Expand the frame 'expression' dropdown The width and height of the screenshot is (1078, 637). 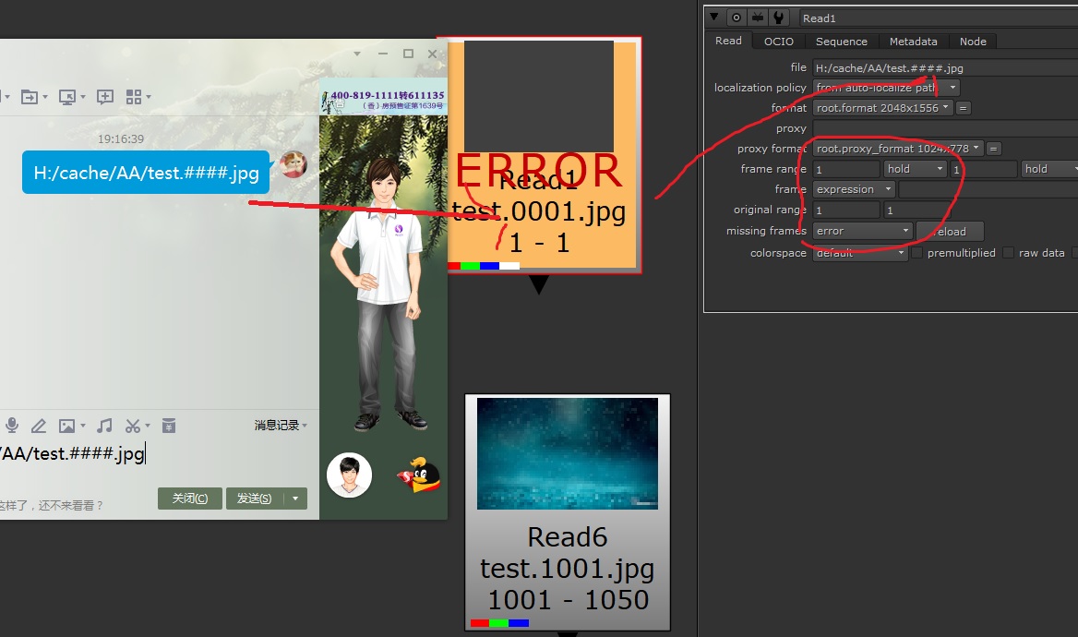click(x=854, y=189)
